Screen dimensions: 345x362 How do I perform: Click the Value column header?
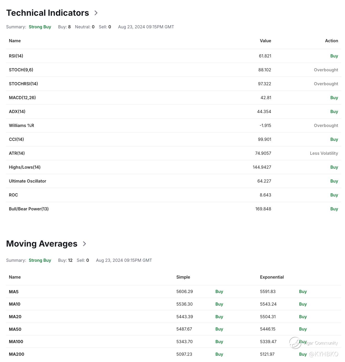pyautogui.click(x=265, y=41)
